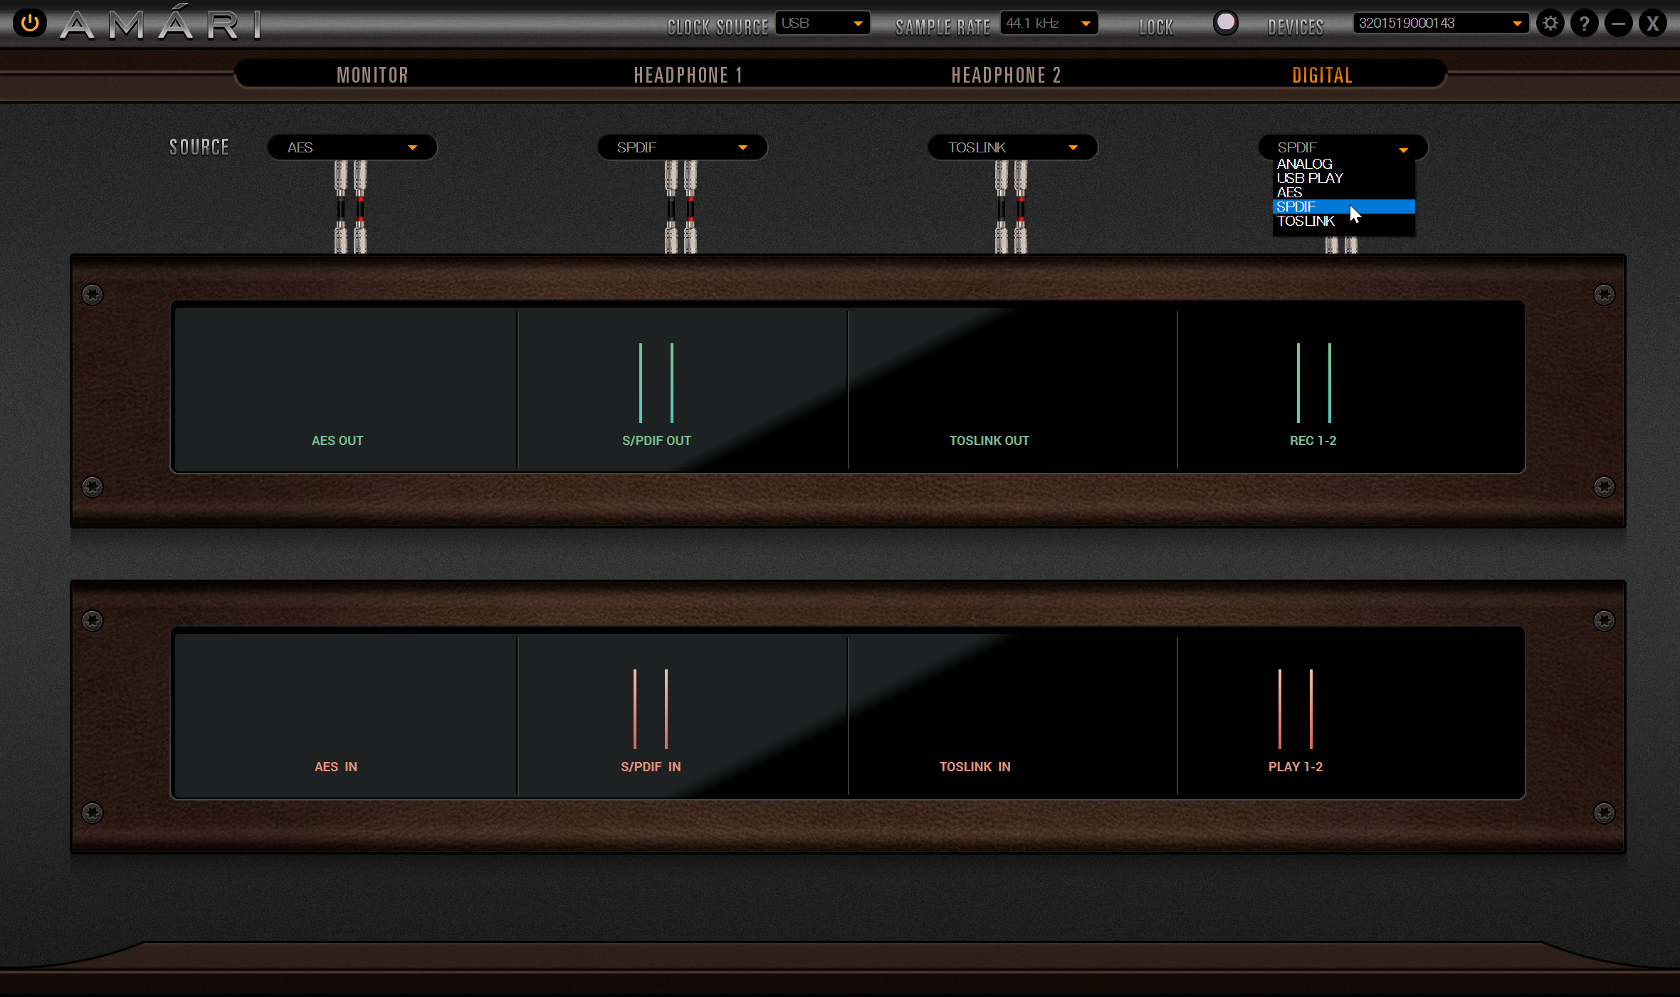Viewport: 1680px width, 997px height.
Task: Click the DEVICES label
Action: point(1296,27)
